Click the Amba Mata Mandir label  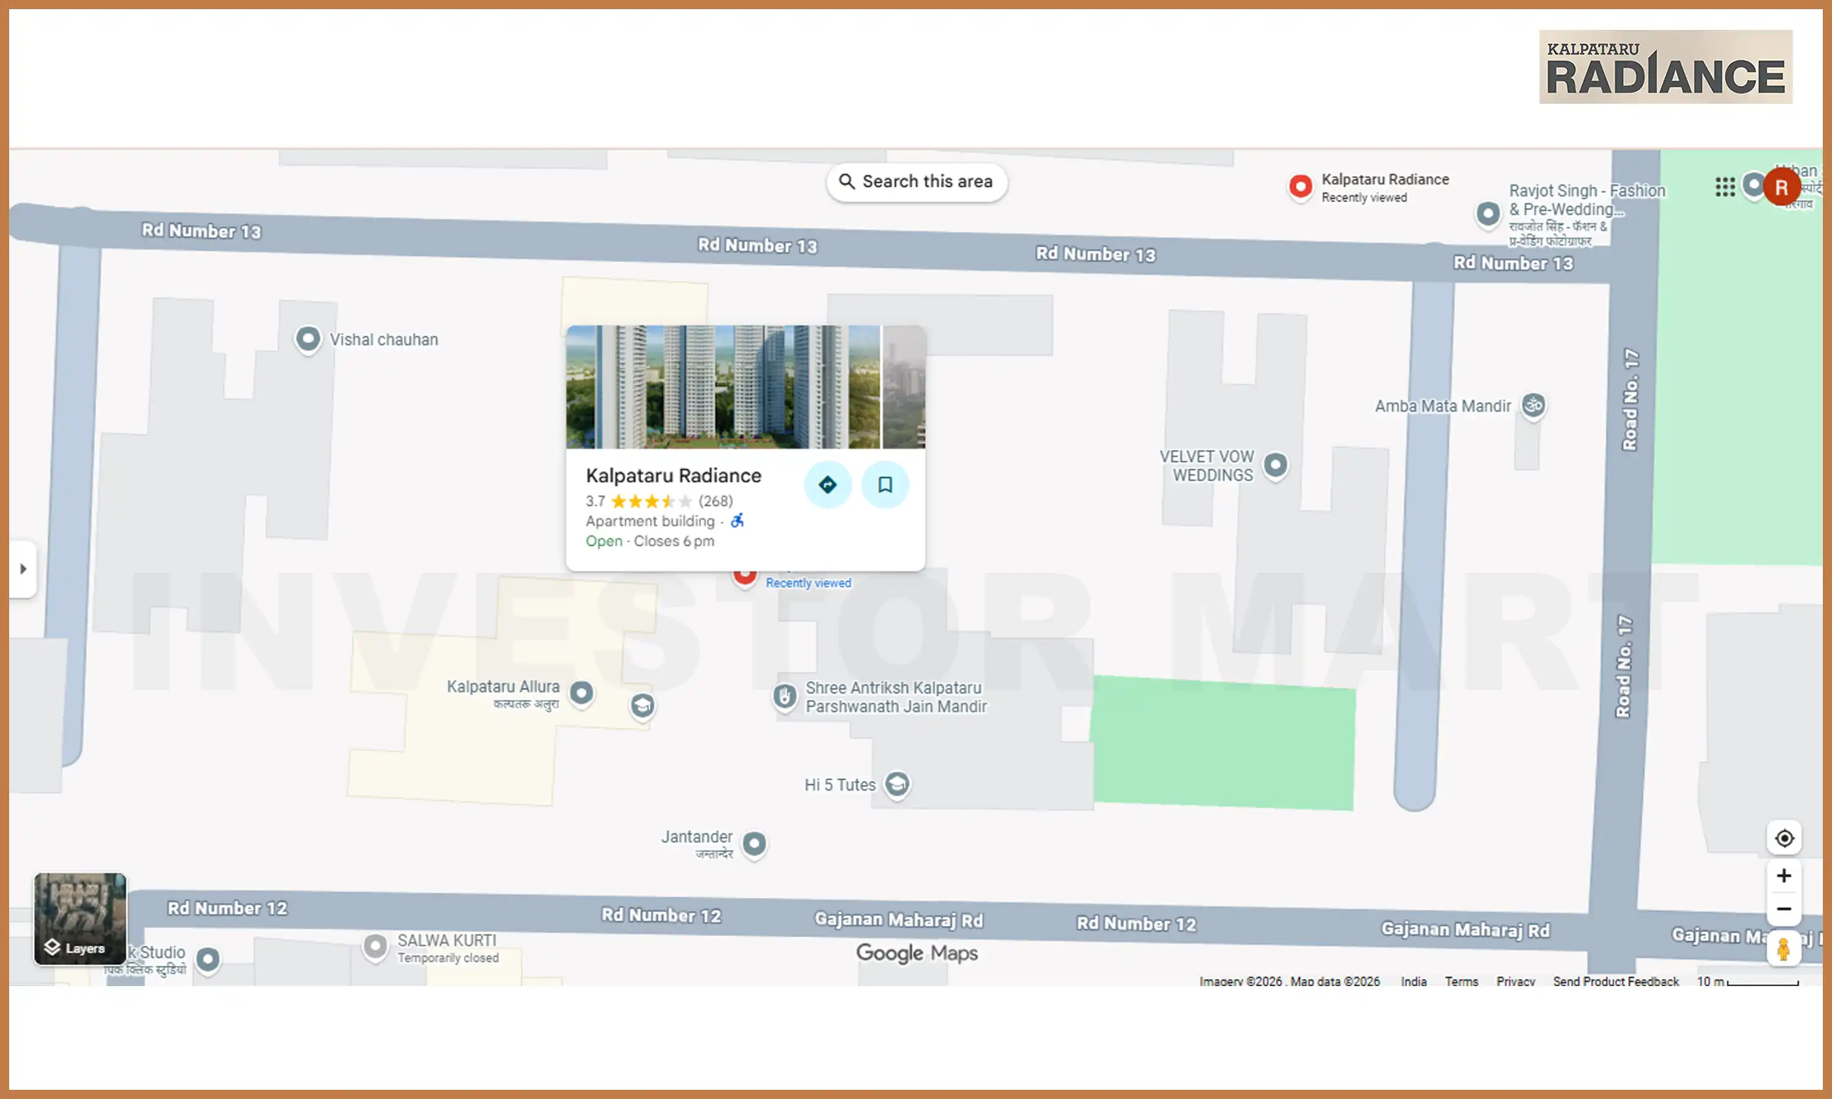click(1442, 407)
